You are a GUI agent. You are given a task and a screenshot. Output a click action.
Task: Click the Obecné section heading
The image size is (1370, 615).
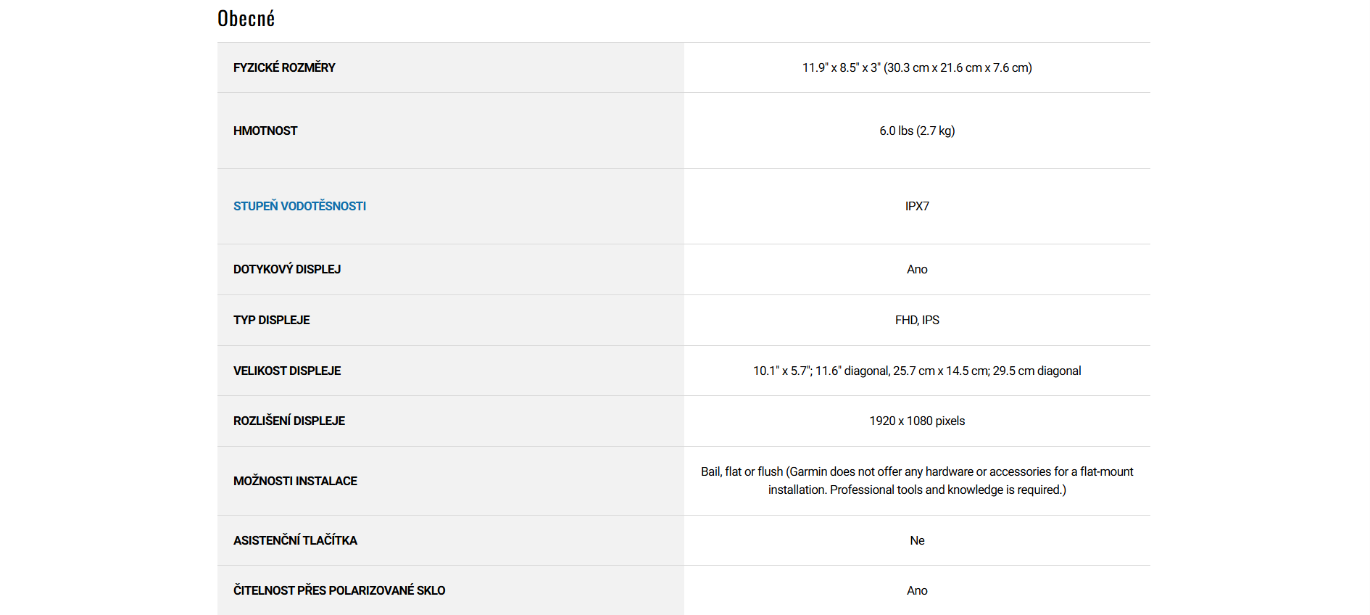[x=246, y=19]
